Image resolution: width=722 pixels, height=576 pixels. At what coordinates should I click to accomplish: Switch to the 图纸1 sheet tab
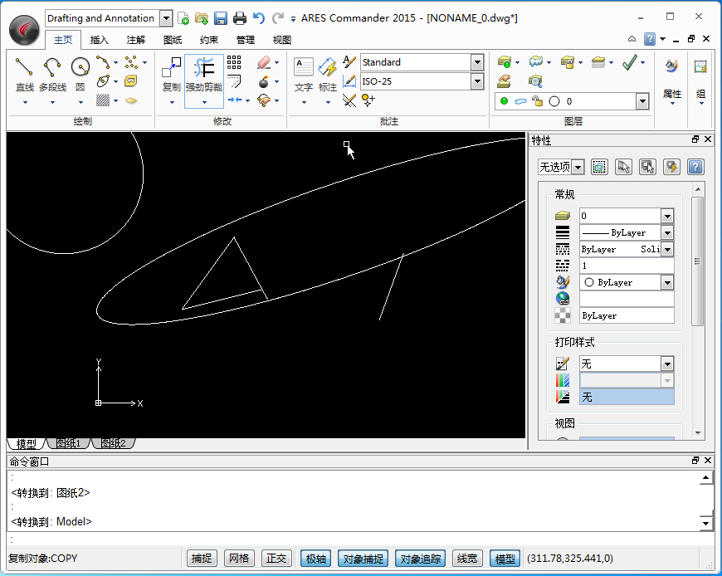click(x=68, y=444)
